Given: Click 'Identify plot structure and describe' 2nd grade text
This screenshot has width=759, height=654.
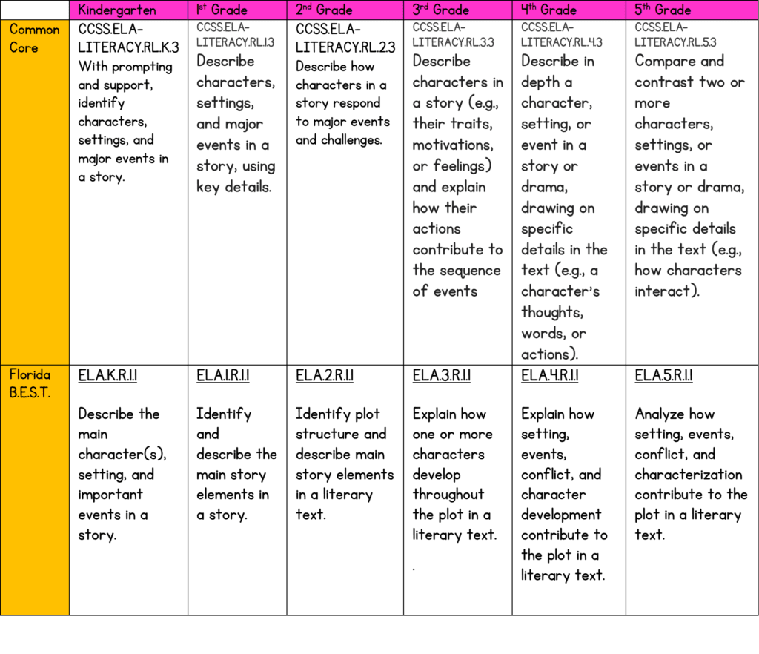Looking at the screenshot, I should coord(341,434).
